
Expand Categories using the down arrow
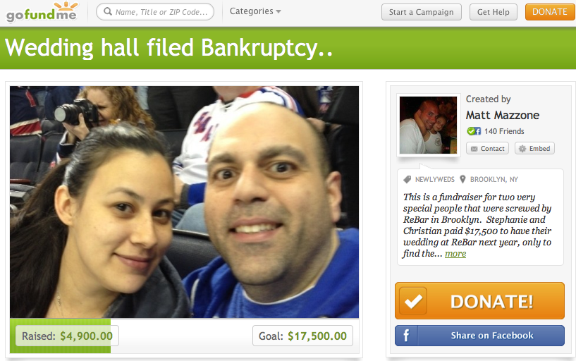click(278, 12)
